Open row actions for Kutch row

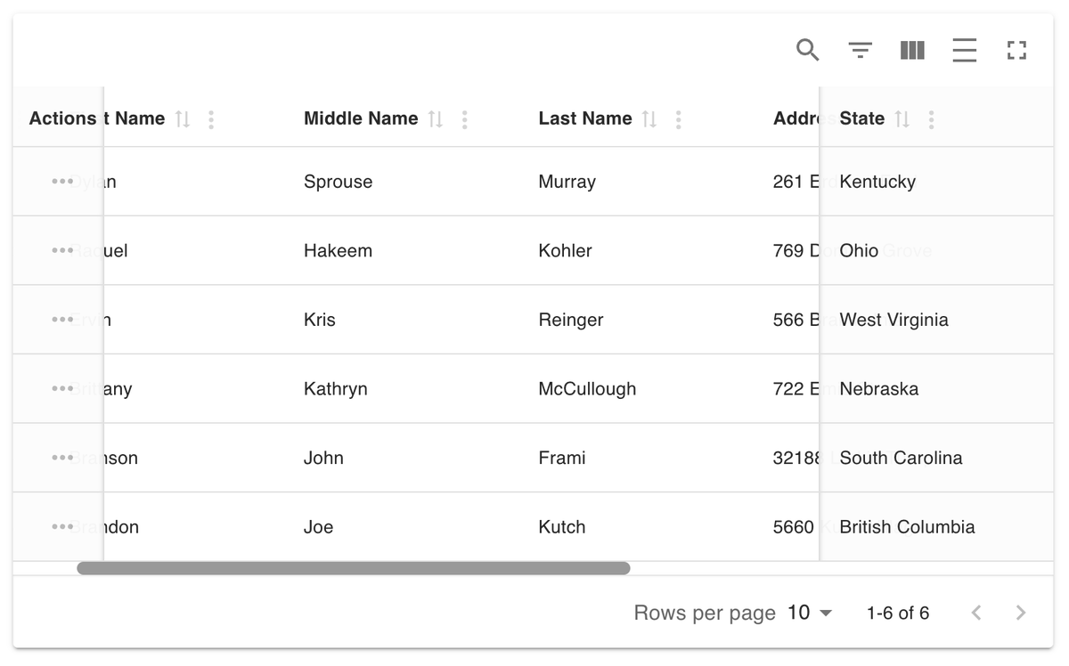(62, 527)
